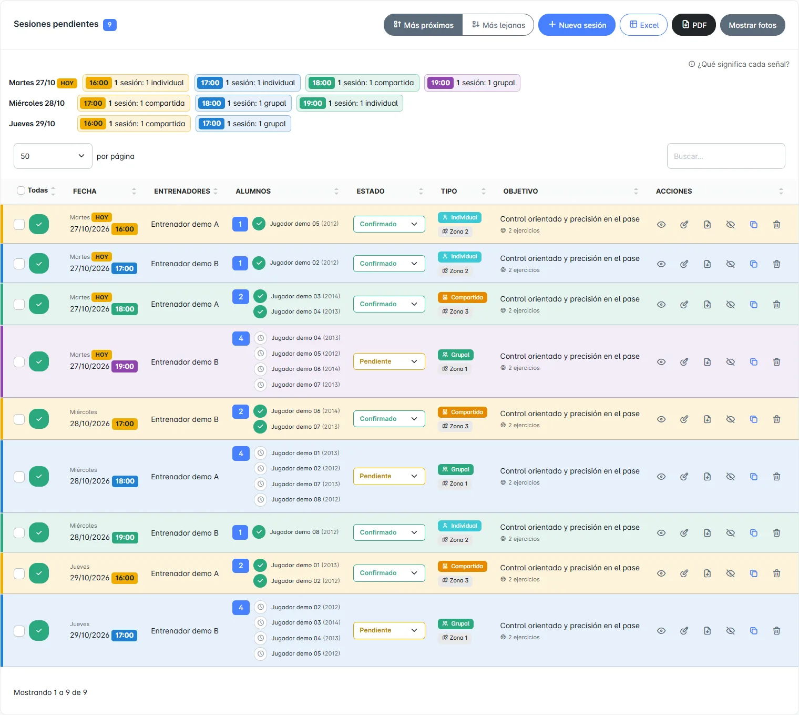Export sessions to Excel

(x=643, y=25)
